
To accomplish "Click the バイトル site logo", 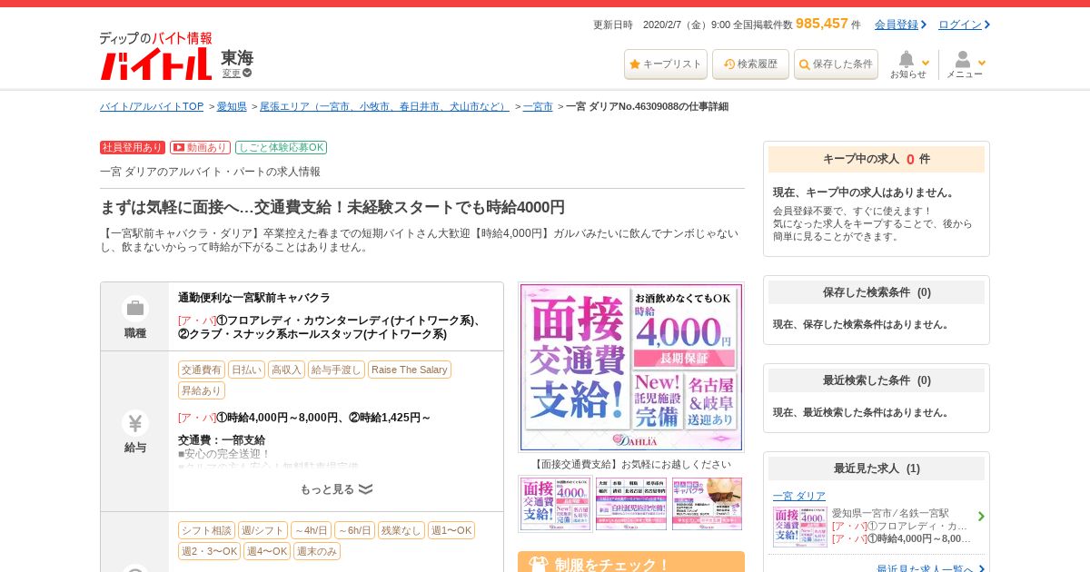I will click(x=155, y=56).
